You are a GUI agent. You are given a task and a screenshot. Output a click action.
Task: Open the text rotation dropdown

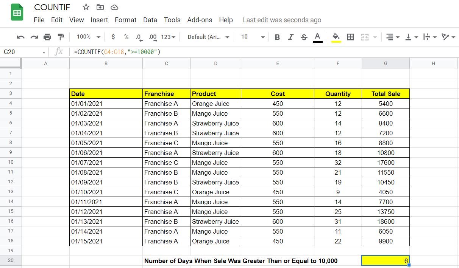pyautogui.click(x=448, y=37)
